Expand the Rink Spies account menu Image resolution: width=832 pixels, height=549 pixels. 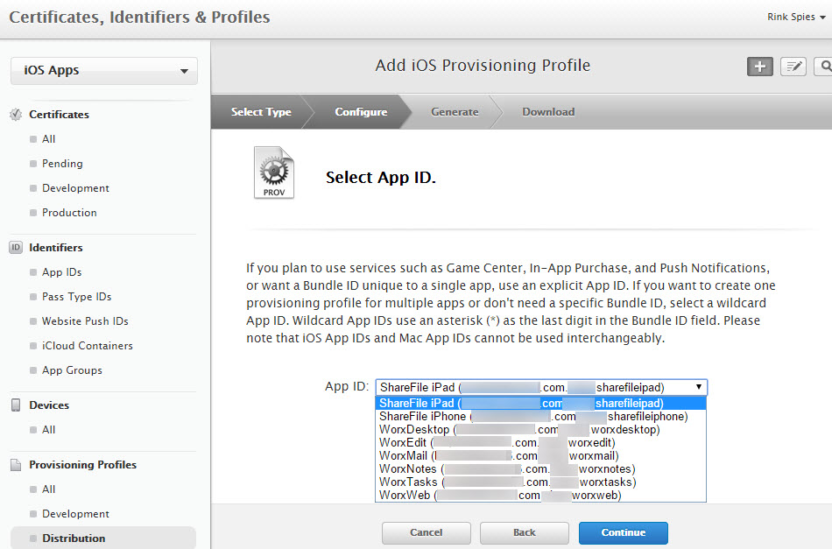[796, 17]
